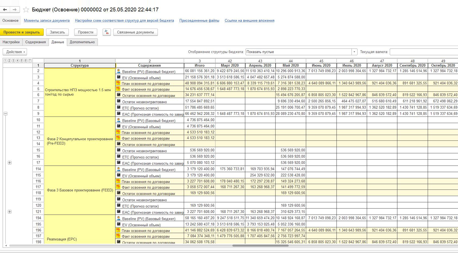Select cell Строительство НПЗ мощностью 1.5 млн

tap(80, 92)
